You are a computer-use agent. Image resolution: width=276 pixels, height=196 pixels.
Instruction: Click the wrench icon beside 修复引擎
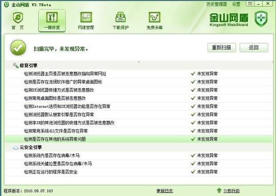(16, 65)
